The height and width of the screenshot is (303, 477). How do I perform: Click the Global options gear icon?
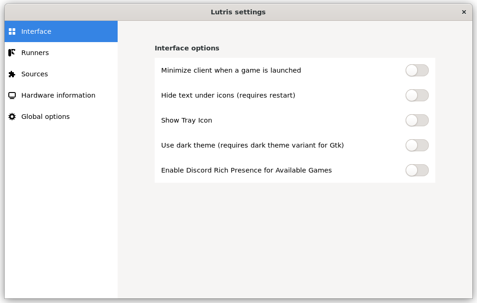coord(12,117)
